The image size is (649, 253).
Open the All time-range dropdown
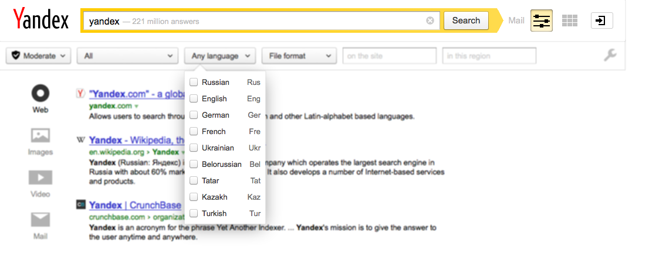(x=127, y=56)
